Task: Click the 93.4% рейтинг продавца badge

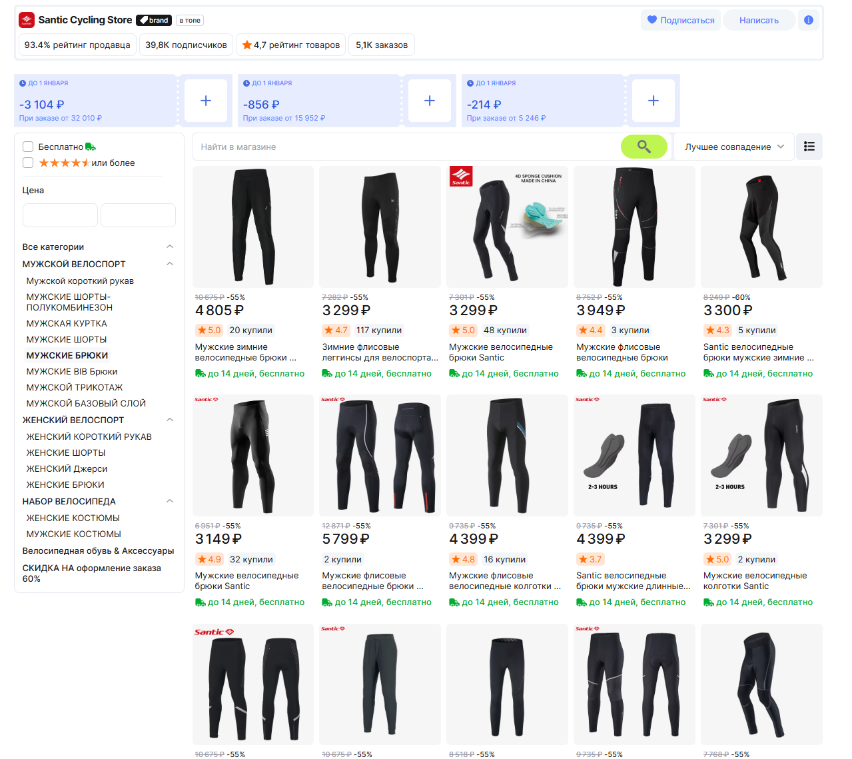Action: [x=77, y=45]
